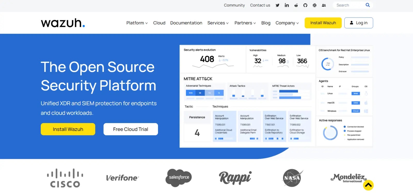Click the Rappi logo

[x=235, y=178]
